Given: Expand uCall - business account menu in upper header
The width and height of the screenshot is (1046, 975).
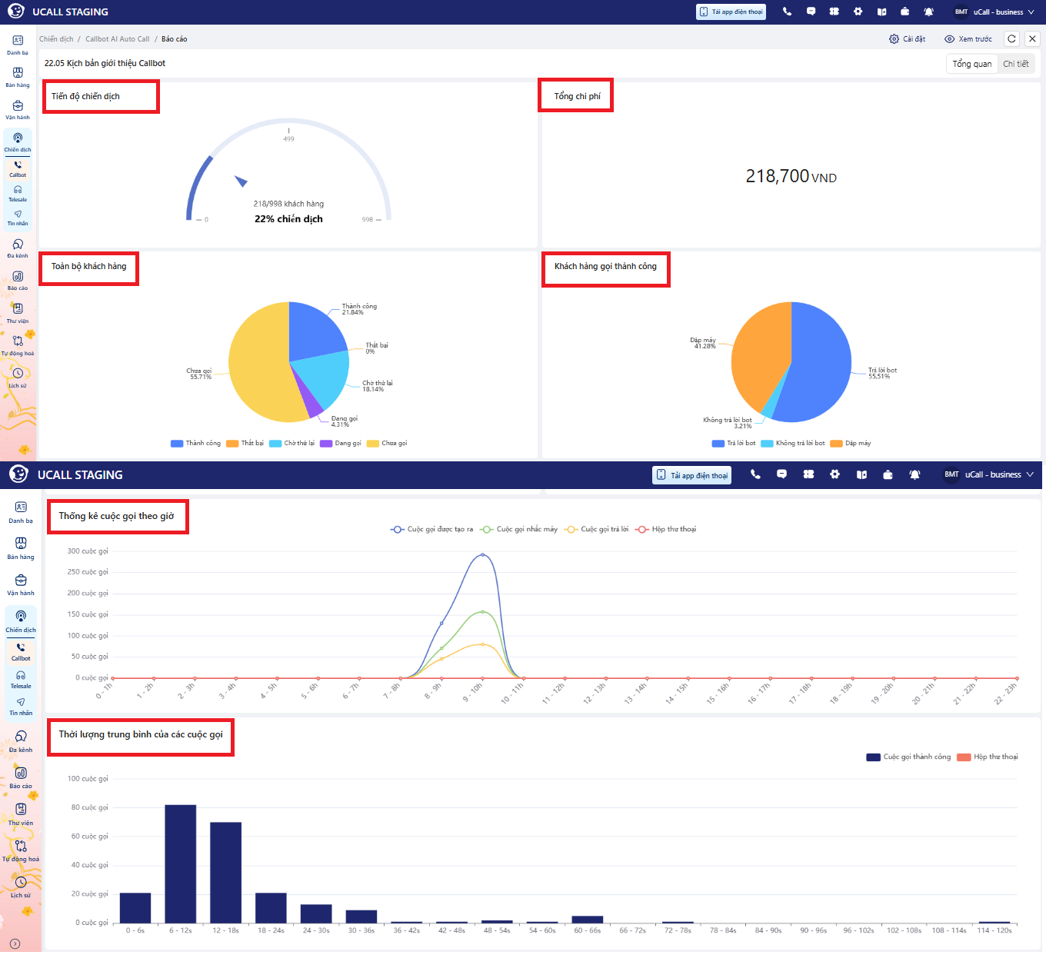Looking at the screenshot, I should (x=994, y=12).
